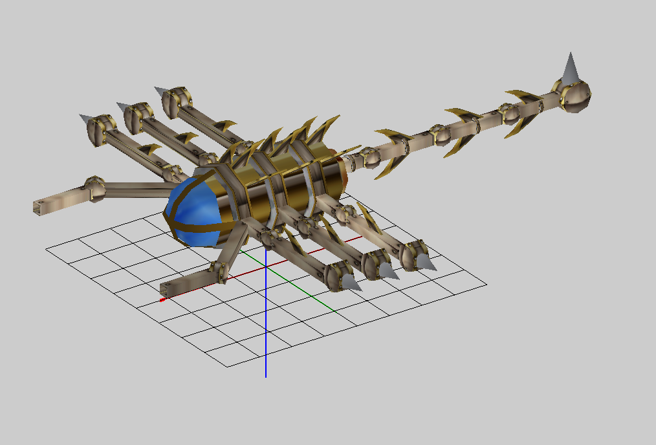Click the open square end of right front arm
656x445 pixels.
(x=166, y=290)
